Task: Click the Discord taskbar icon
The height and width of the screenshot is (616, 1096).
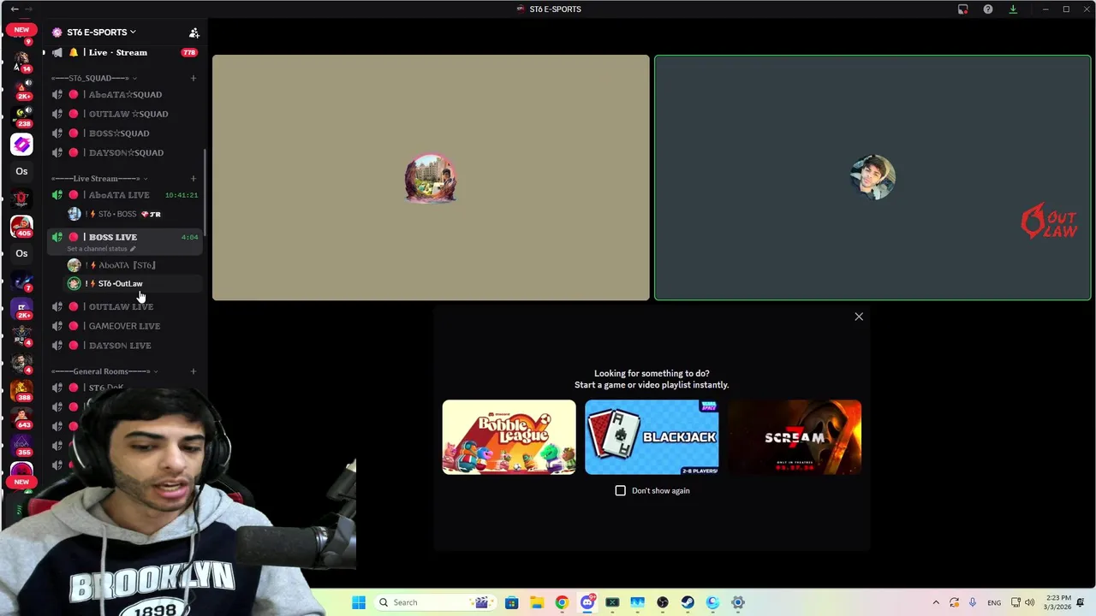Action: point(587,602)
